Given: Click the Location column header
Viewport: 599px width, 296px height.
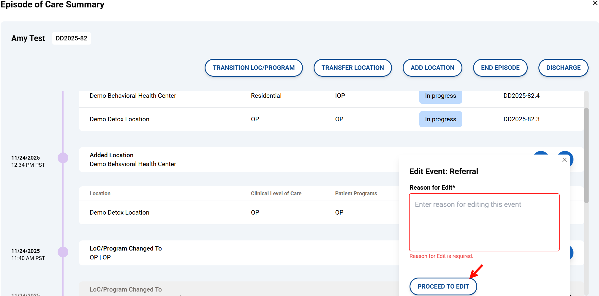Looking at the screenshot, I should tap(100, 193).
